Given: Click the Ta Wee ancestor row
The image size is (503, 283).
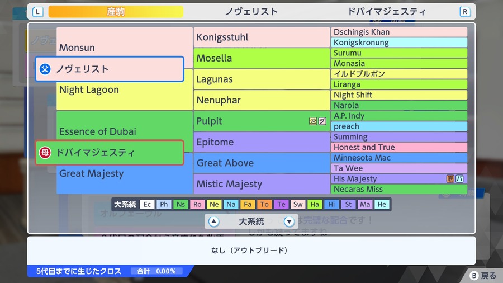Looking at the screenshot, I should (x=399, y=168).
